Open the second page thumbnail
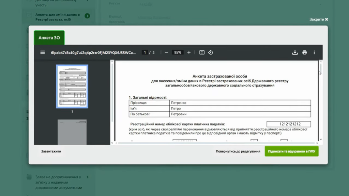 (72, 132)
